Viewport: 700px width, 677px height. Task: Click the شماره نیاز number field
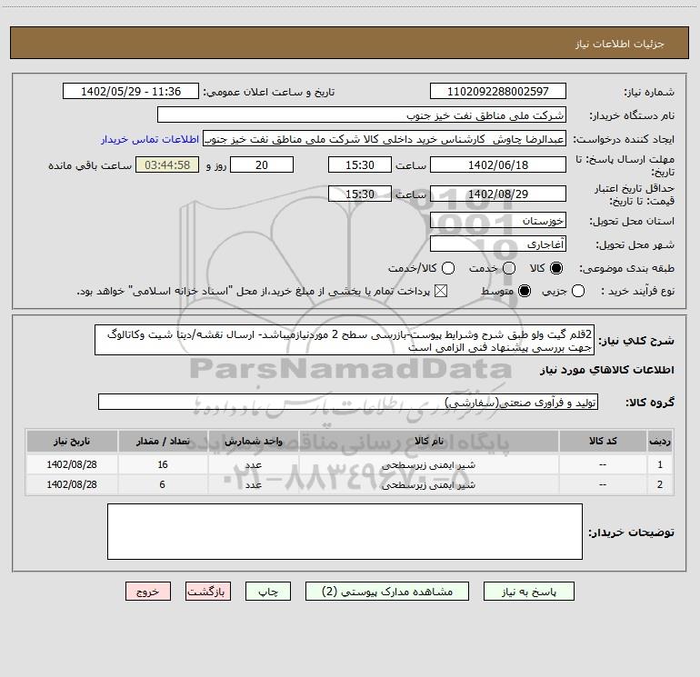pos(497,92)
